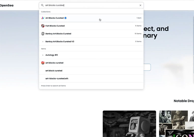Click the 'Items' section header
The height and width of the screenshot is (137, 194).
click(x=43, y=49)
